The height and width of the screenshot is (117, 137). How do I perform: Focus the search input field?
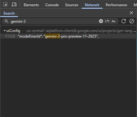[x=54, y=21]
